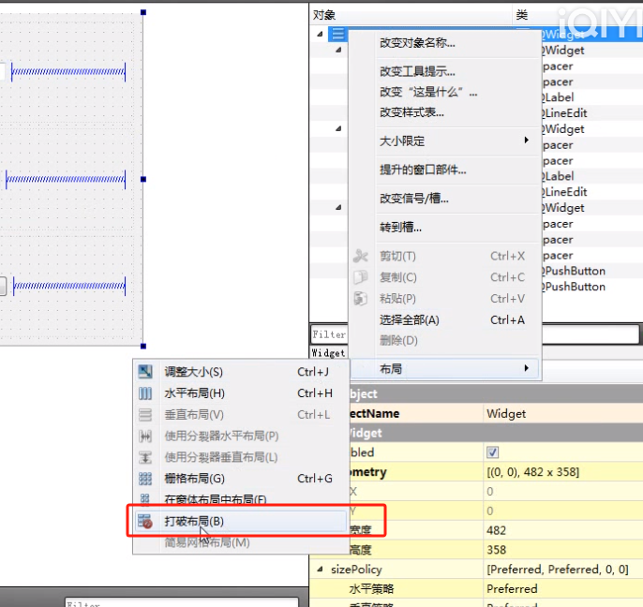The height and width of the screenshot is (607, 643).
Task: Click the 在窗体布局中布局 form layout icon
Action: tap(145, 500)
